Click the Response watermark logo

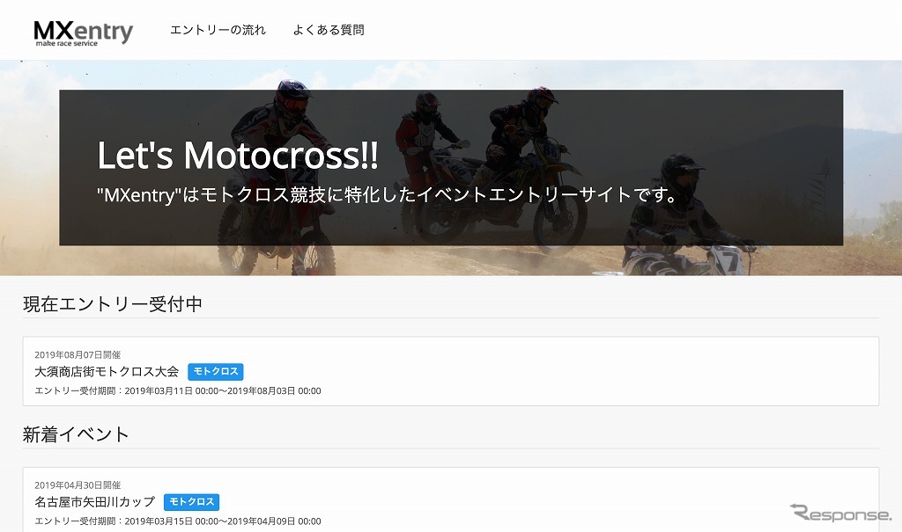[x=840, y=513]
